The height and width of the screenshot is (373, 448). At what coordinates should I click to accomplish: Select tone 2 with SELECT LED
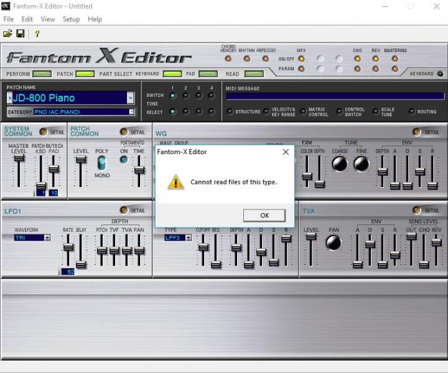(x=185, y=111)
